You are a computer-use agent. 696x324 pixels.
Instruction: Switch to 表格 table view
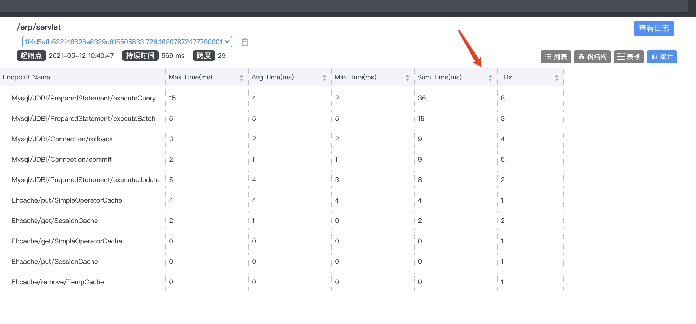(629, 57)
